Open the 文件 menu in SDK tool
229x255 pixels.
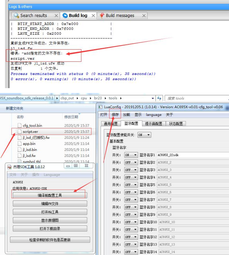13,175
